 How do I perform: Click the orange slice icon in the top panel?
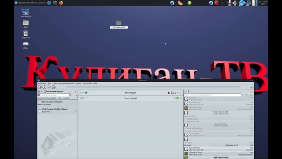(180, 3)
